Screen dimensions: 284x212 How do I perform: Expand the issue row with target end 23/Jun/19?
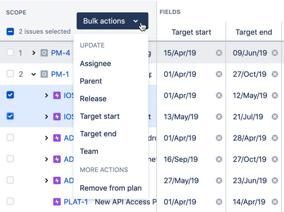(x=46, y=181)
